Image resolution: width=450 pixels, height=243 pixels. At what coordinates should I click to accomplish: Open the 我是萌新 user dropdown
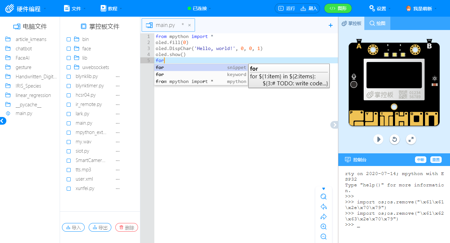421,8
